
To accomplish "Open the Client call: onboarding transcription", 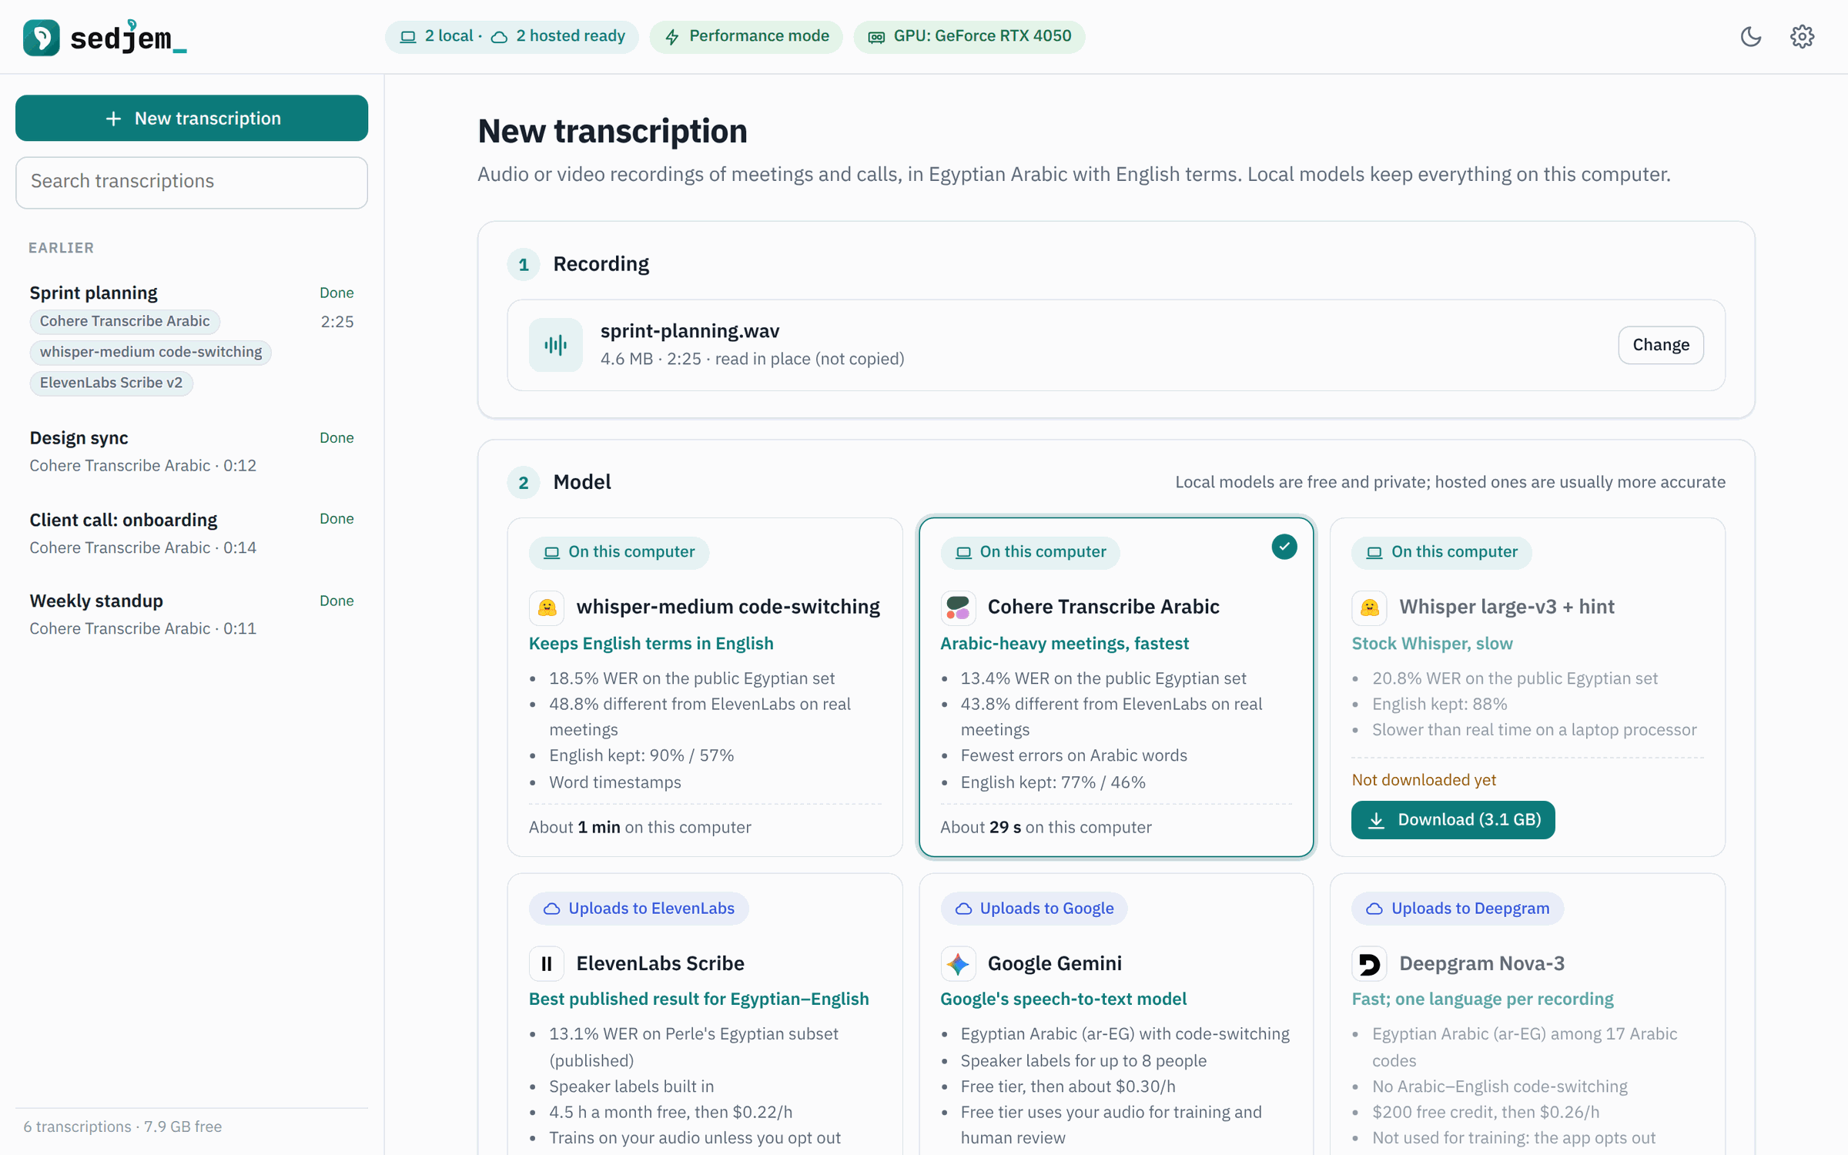I will [192, 533].
